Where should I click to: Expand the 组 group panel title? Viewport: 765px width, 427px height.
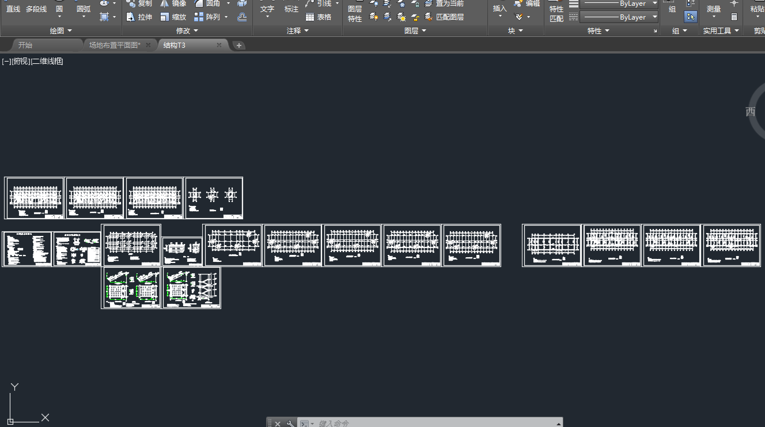[680, 30]
